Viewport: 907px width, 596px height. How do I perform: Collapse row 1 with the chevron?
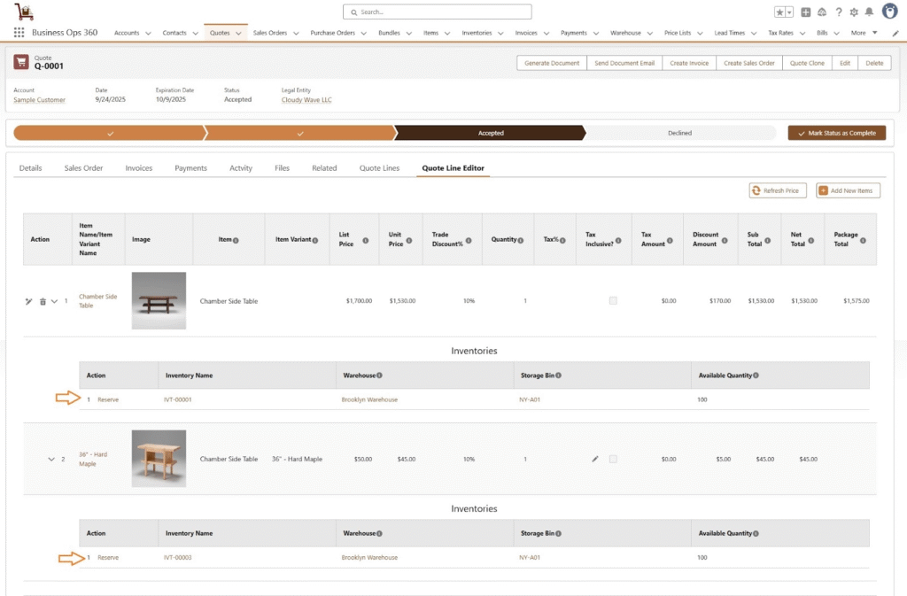click(x=54, y=301)
